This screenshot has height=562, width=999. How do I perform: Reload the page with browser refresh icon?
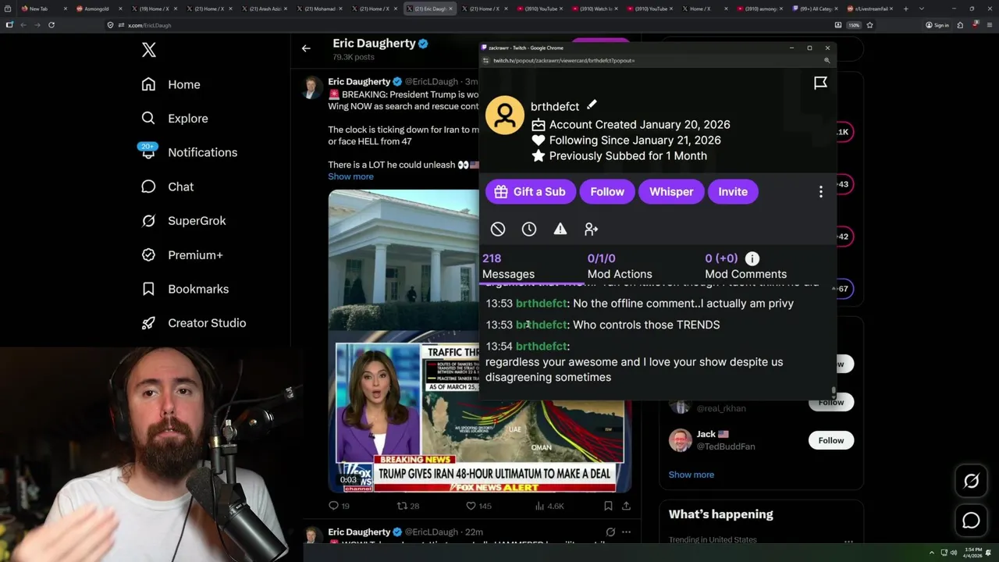pos(52,25)
